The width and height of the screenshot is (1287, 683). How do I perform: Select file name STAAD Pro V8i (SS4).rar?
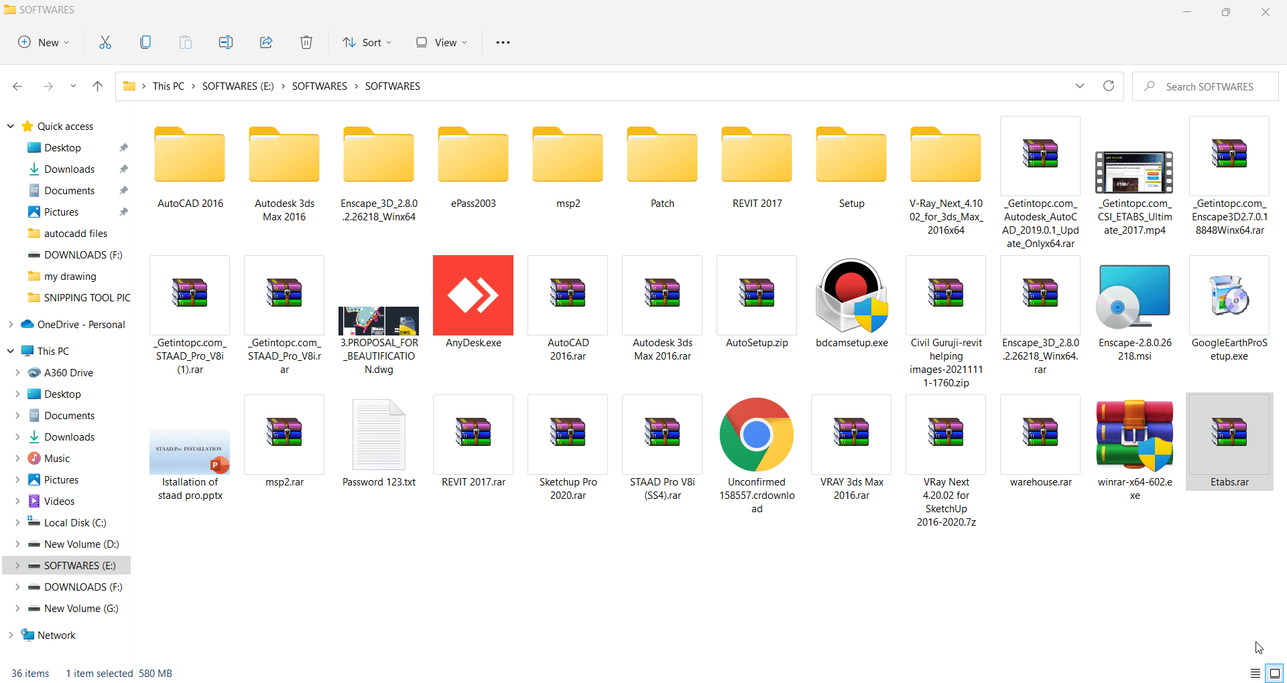(662, 489)
